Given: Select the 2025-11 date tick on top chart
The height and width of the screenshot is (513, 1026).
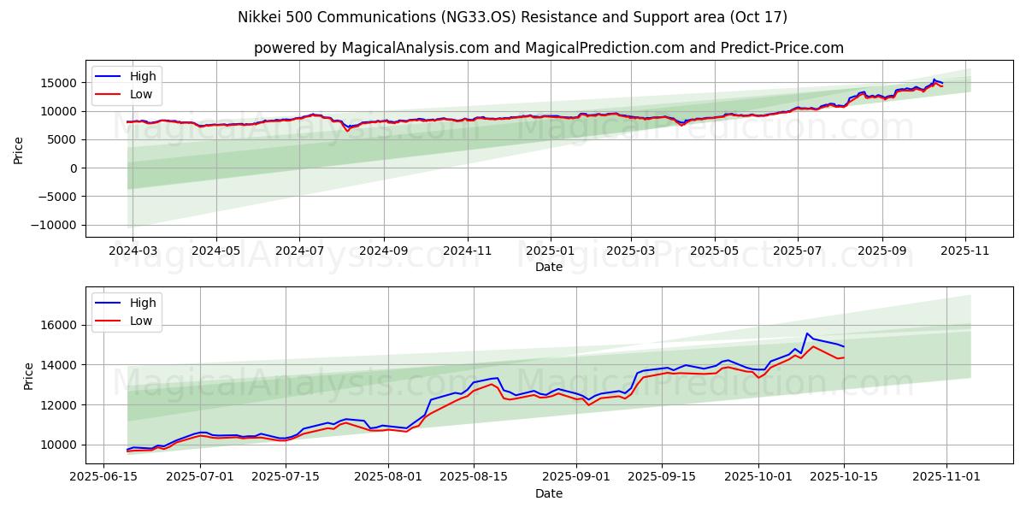Looking at the screenshot, I should (965, 251).
